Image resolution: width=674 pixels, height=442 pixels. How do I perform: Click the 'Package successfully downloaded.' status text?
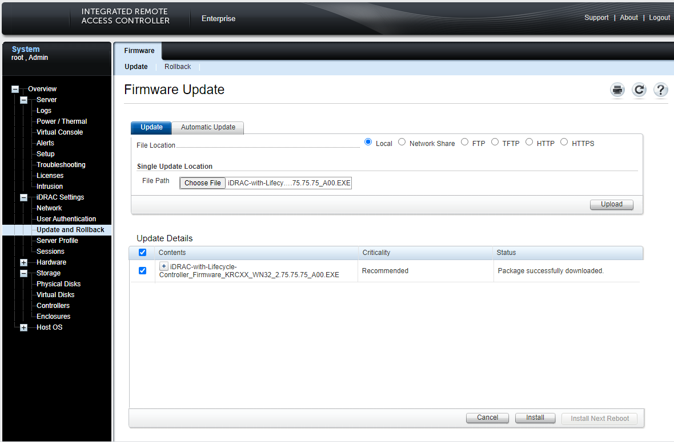click(x=551, y=271)
